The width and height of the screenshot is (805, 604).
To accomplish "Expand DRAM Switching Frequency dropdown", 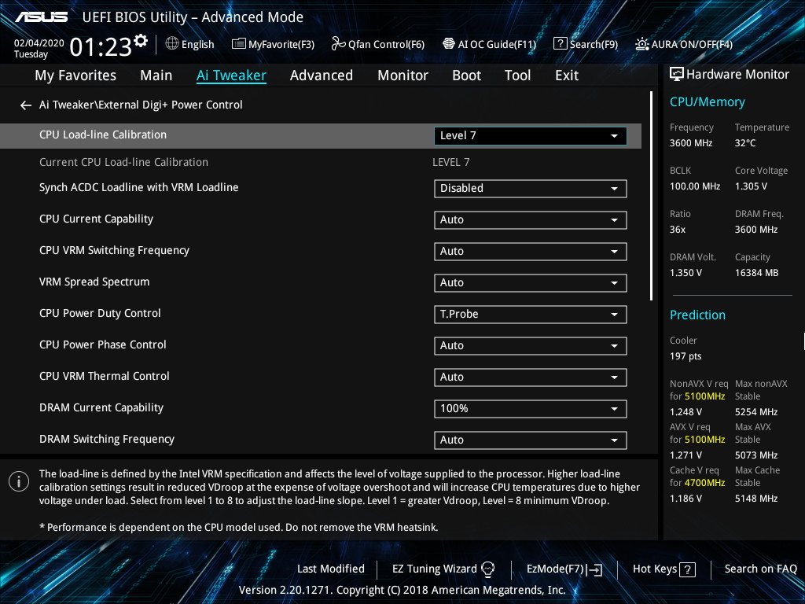I will [531, 440].
